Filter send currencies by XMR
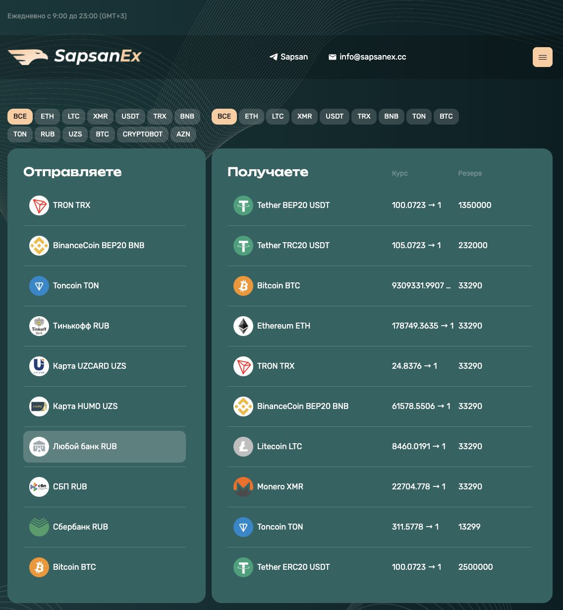563x610 pixels. (x=101, y=117)
